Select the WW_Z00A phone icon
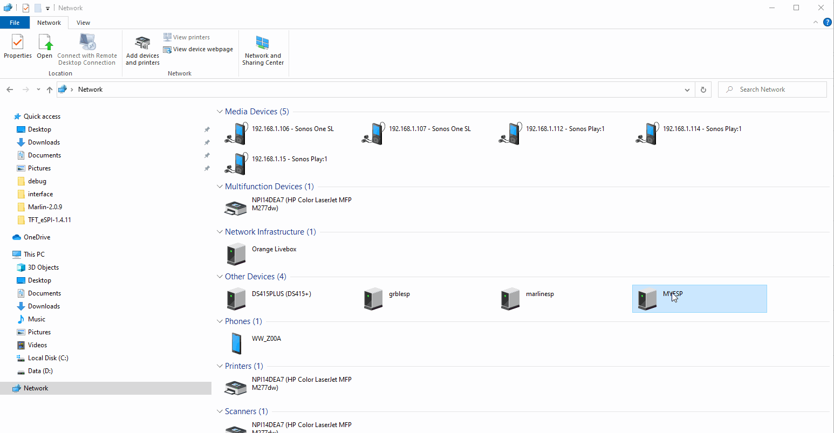834x433 pixels. (236, 343)
